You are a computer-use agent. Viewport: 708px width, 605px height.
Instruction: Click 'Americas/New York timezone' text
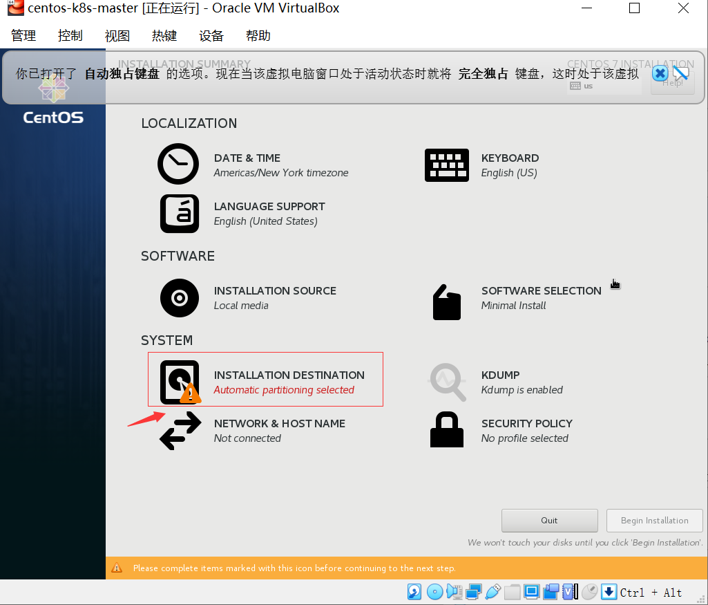(x=281, y=173)
